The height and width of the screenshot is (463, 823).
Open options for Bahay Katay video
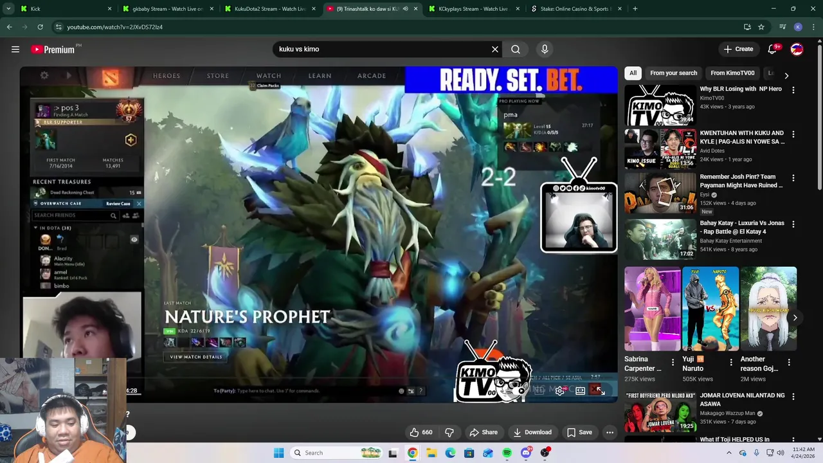(793, 224)
